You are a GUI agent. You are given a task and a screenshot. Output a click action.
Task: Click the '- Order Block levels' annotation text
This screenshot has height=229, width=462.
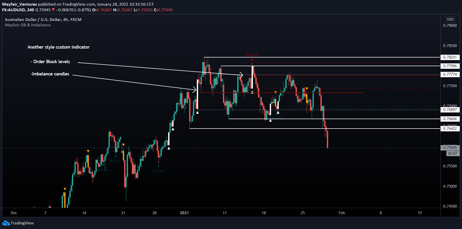click(50, 62)
